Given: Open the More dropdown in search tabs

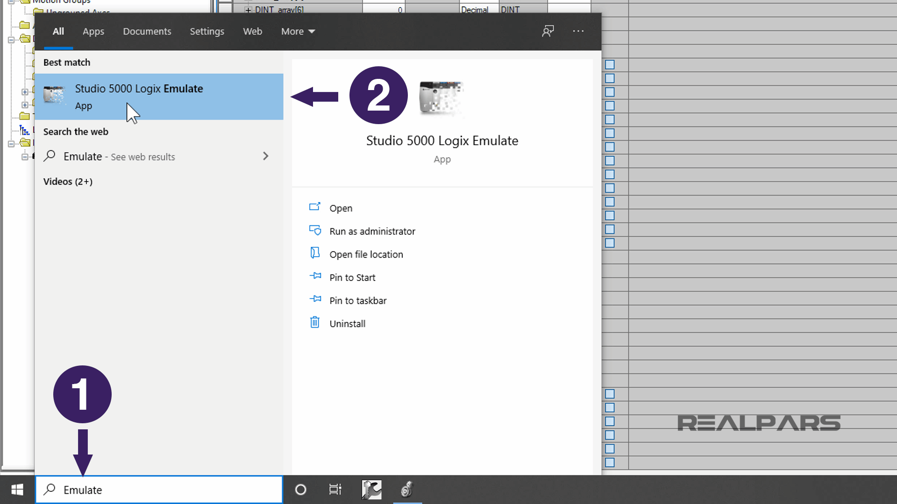Looking at the screenshot, I should pyautogui.click(x=298, y=31).
